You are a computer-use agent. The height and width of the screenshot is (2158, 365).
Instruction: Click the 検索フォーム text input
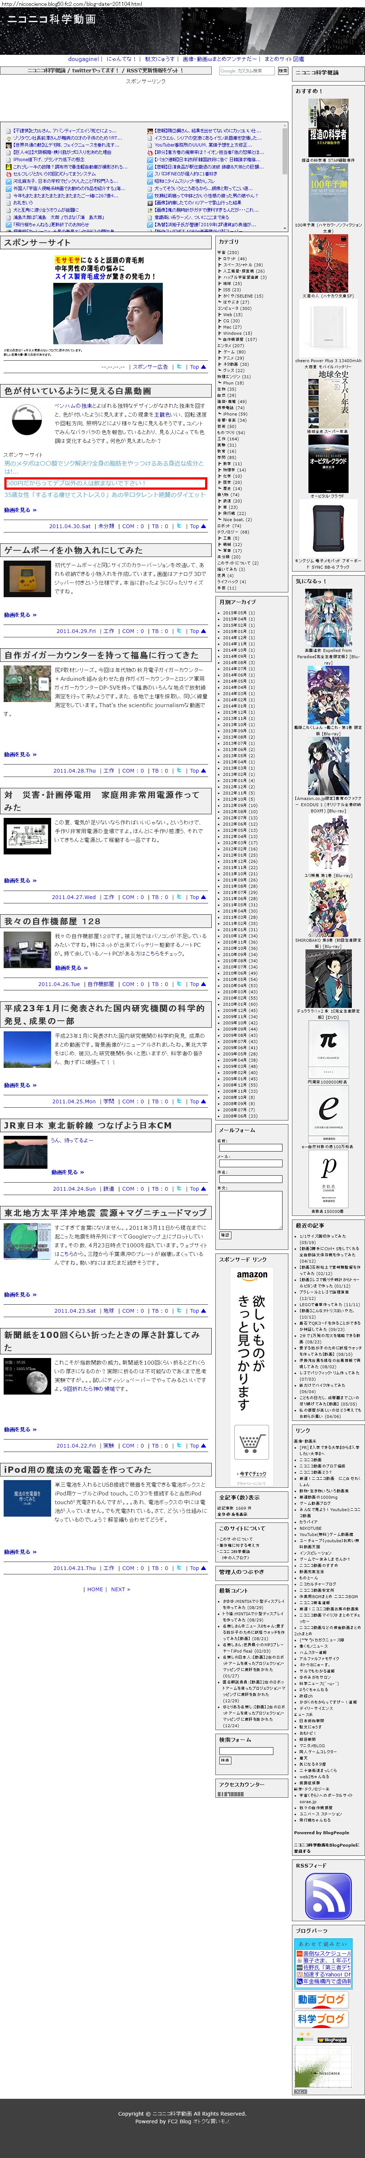245,1750
